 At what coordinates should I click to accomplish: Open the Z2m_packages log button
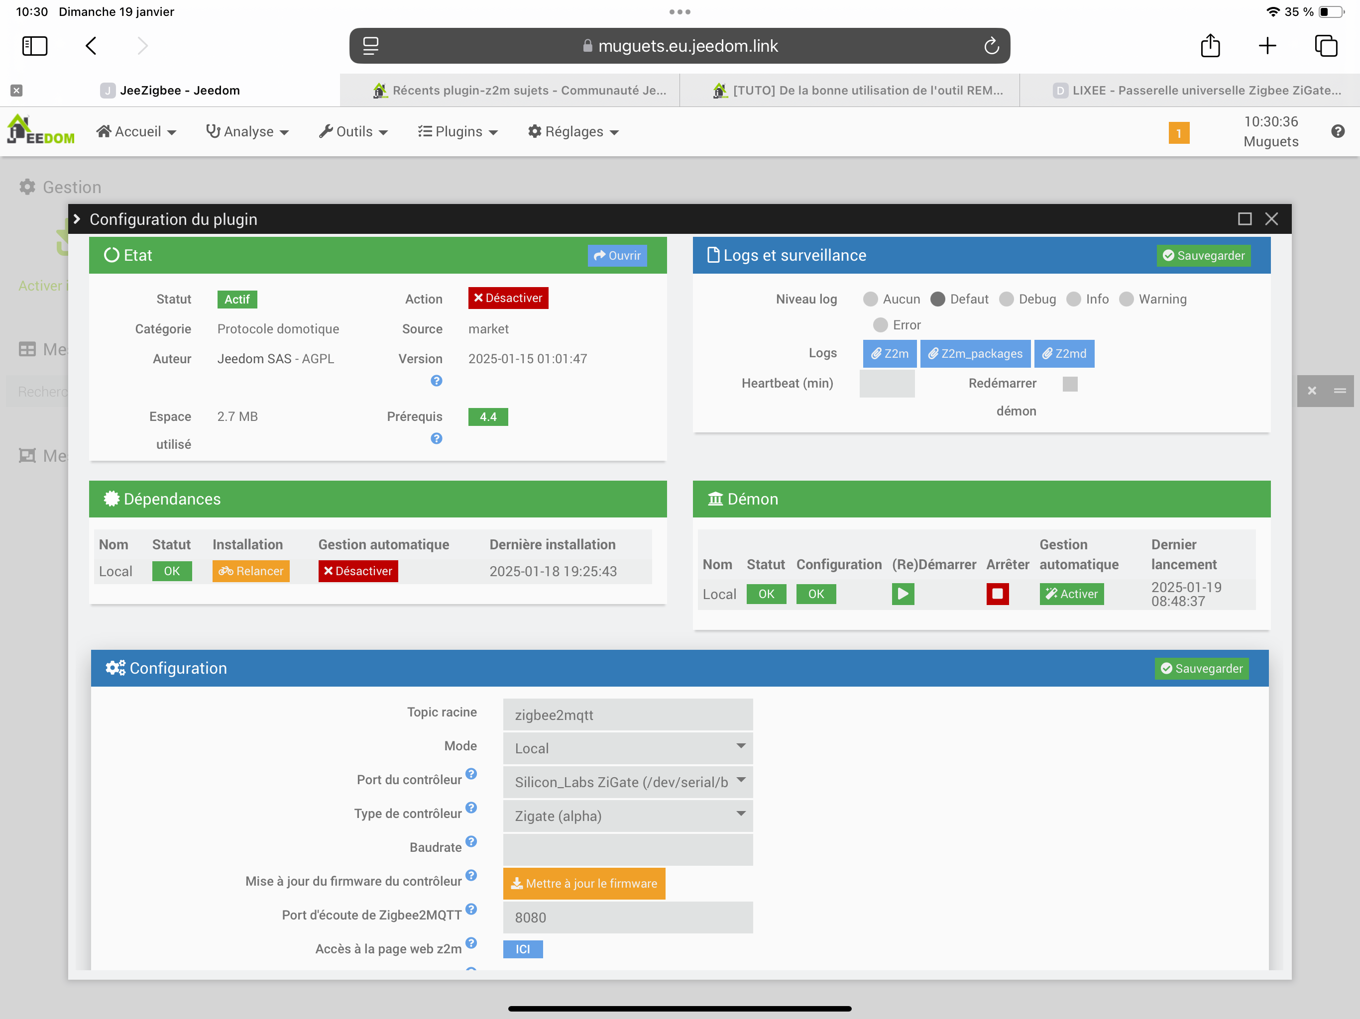[975, 353]
